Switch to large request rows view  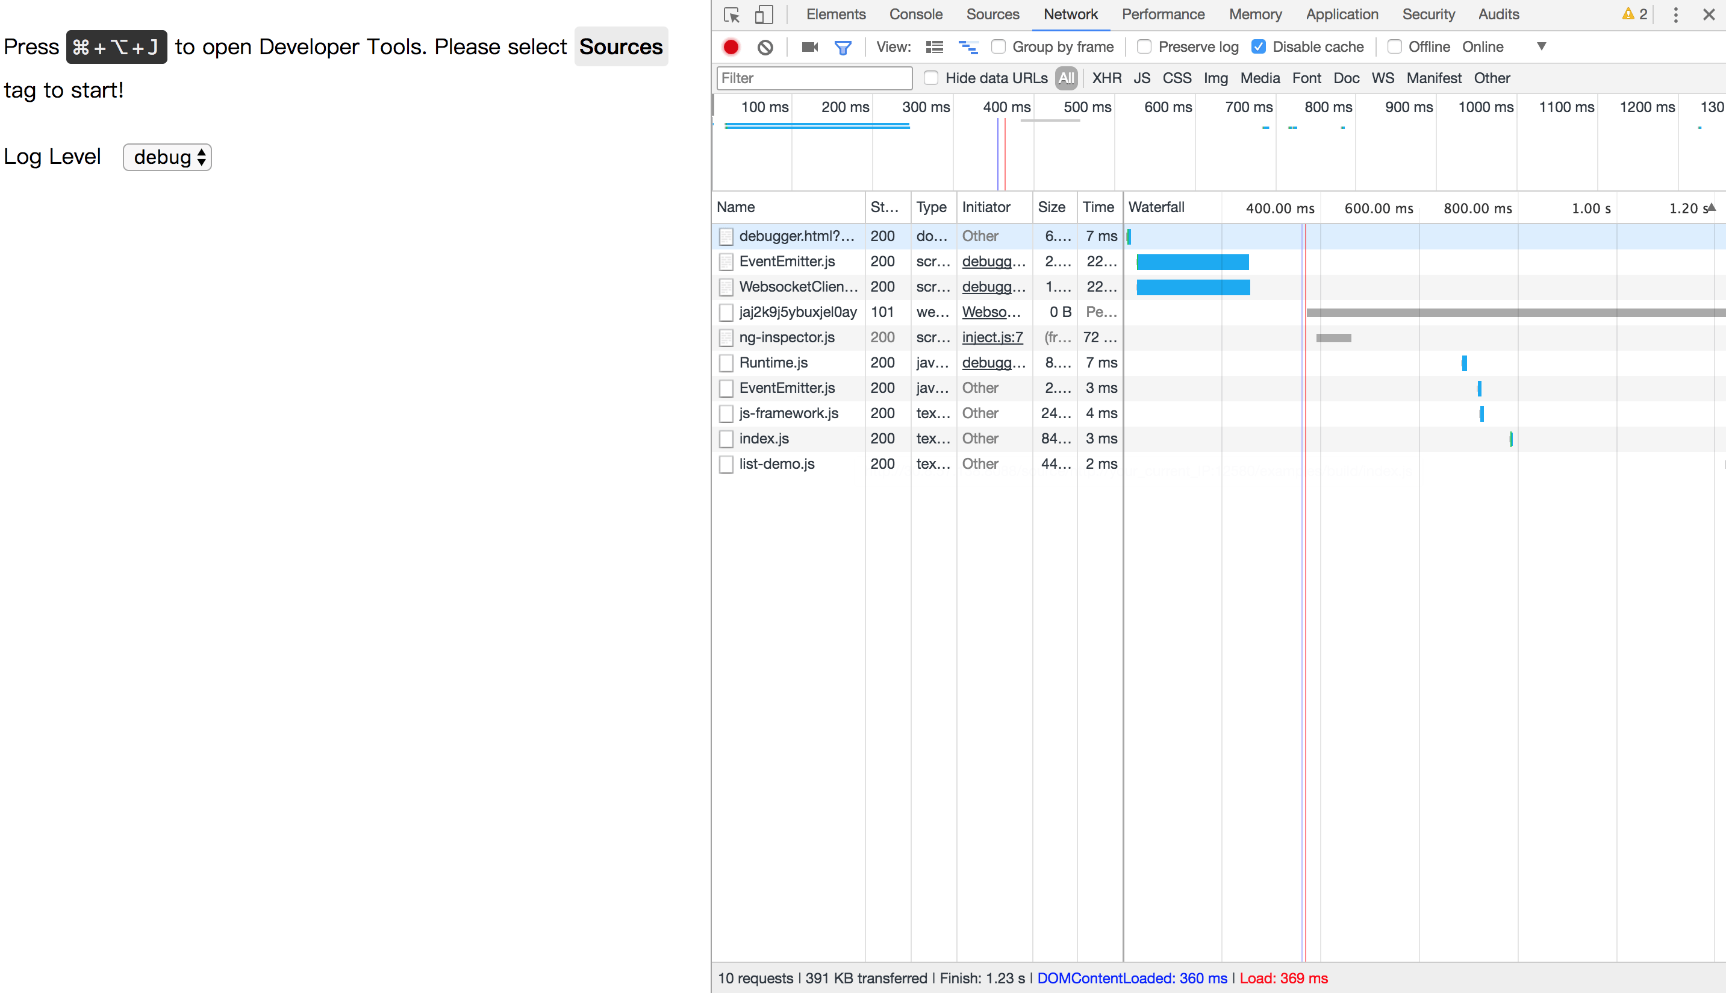point(934,47)
